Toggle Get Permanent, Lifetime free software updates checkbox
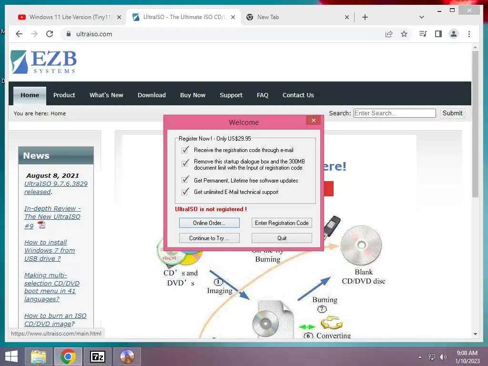This screenshot has width=488, height=366. point(185,180)
